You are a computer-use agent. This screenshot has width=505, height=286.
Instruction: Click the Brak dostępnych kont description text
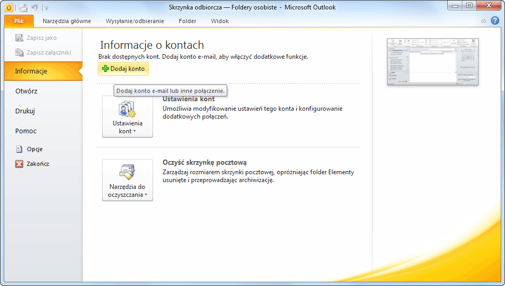click(203, 57)
